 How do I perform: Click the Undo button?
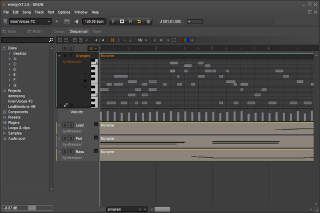coord(9,31)
